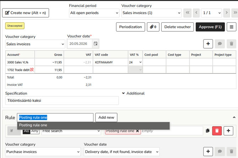238x158 pixels.
Task: Click the 11,95 gross cell
Action: (49, 70)
